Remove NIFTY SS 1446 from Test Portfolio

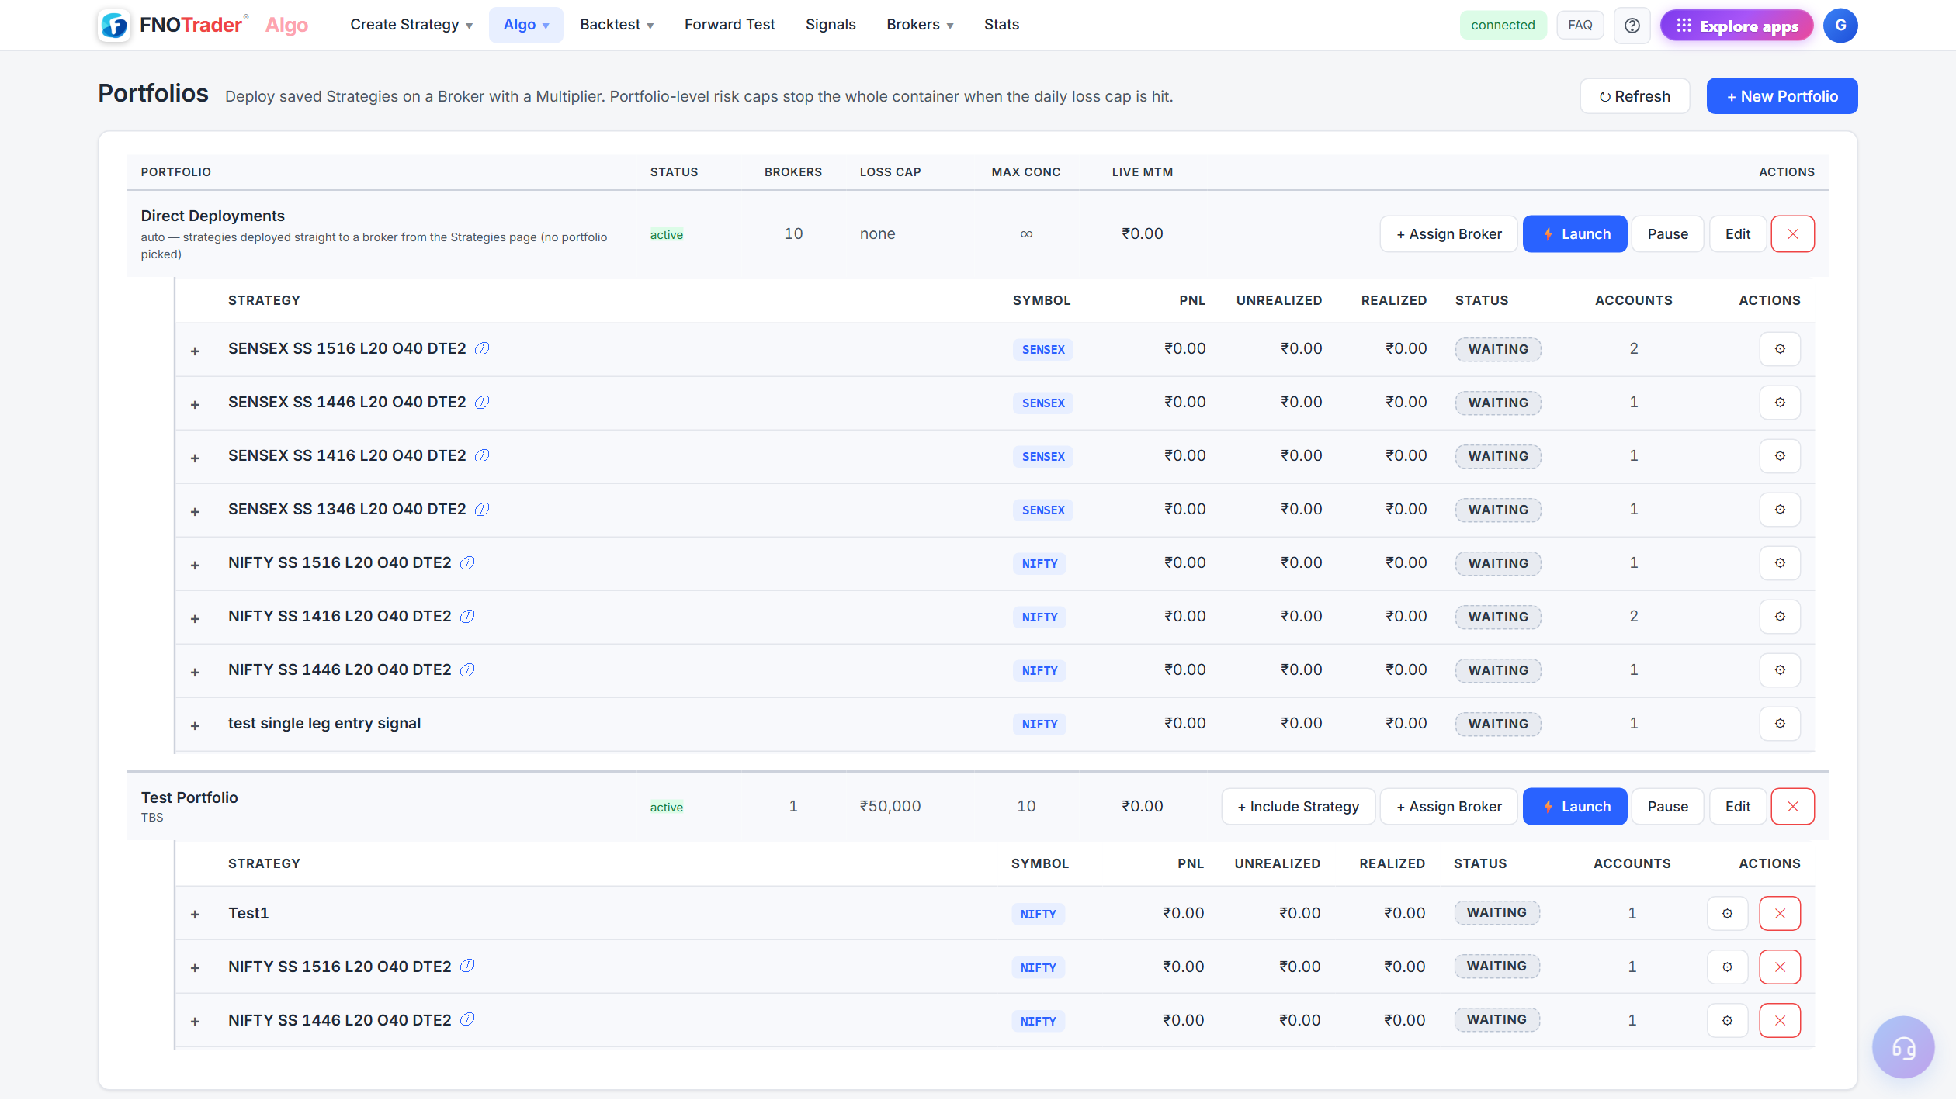[x=1780, y=1021]
